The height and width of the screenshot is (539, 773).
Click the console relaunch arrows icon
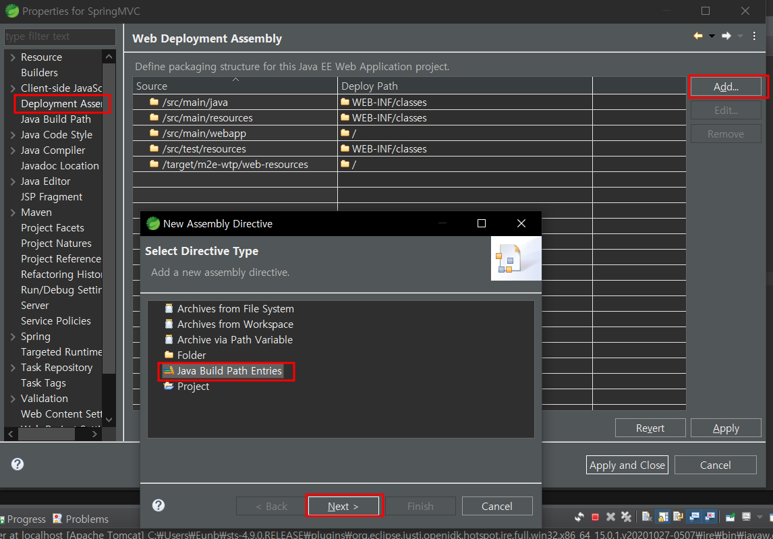pyautogui.click(x=579, y=517)
